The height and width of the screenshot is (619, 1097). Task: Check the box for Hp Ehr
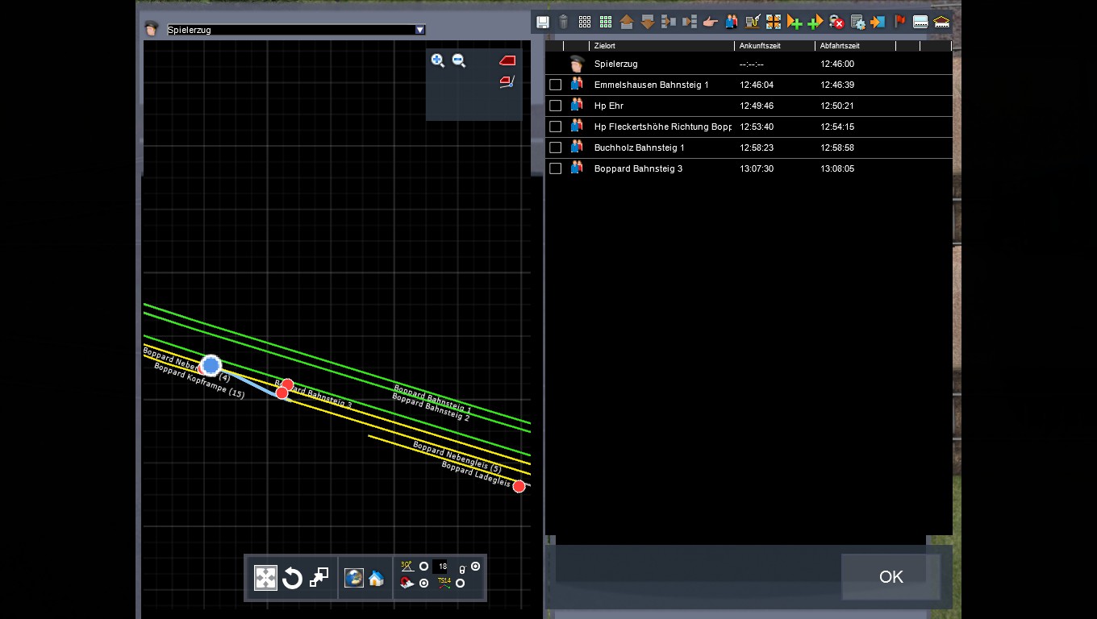click(555, 106)
